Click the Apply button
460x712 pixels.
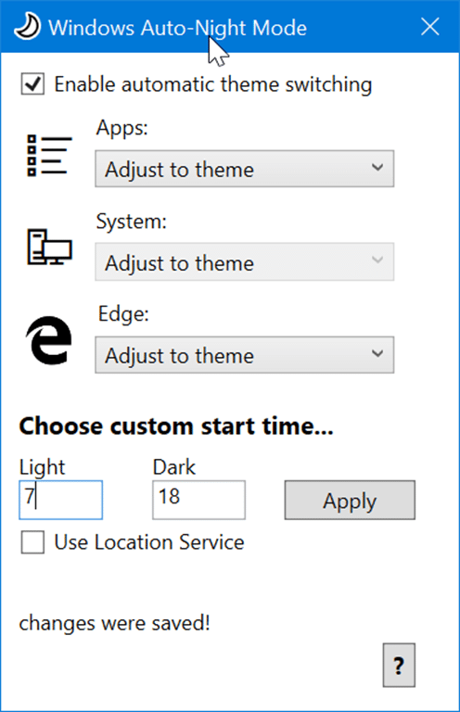point(350,501)
